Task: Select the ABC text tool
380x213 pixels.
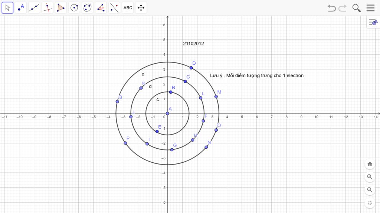Action: point(128,7)
